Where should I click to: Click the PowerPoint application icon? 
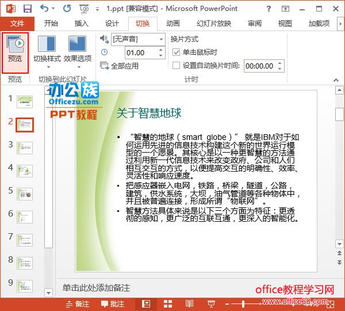[11, 9]
